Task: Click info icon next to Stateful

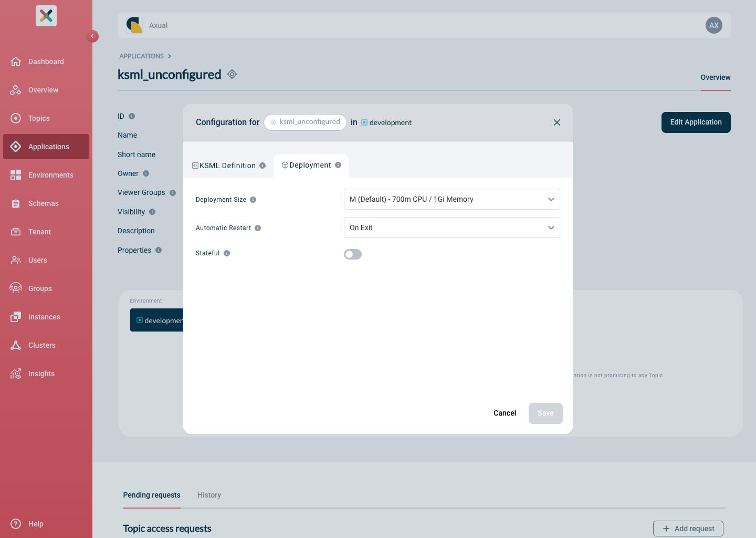Action: 227,253
